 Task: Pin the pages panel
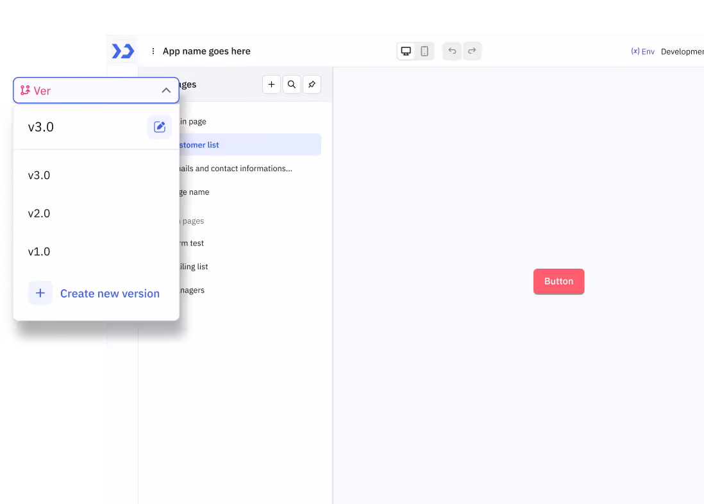[x=312, y=85]
